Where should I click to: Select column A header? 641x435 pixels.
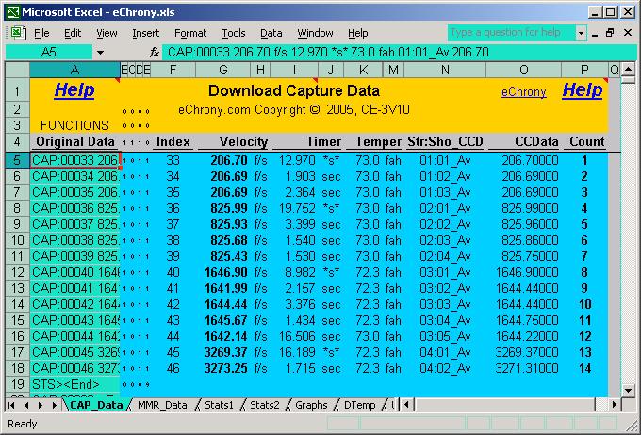coord(74,71)
